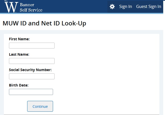Click the word "Banner" in the header
This screenshot has width=165, height=115.
coord(27,5)
